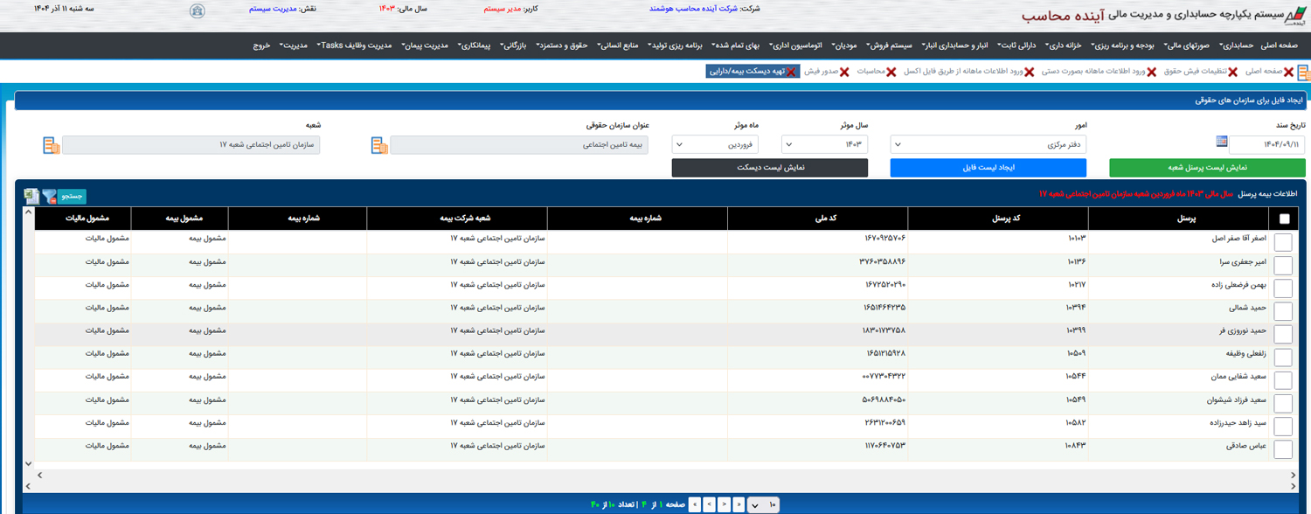Viewport: 1311px width, 514px height.
Task: Open the سال موثر year dropdown
Action: [x=824, y=145]
